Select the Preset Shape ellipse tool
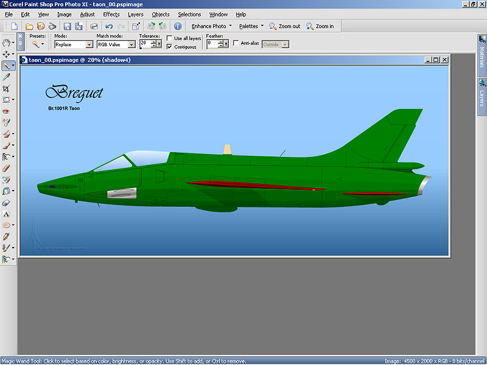This screenshot has width=487, height=365. point(6,225)
